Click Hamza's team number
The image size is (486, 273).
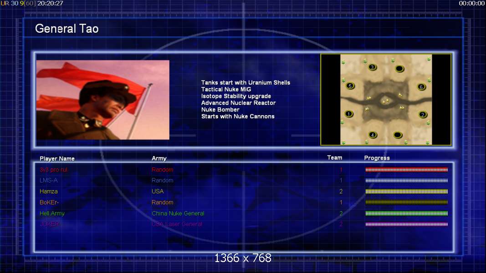pos(341,191)
